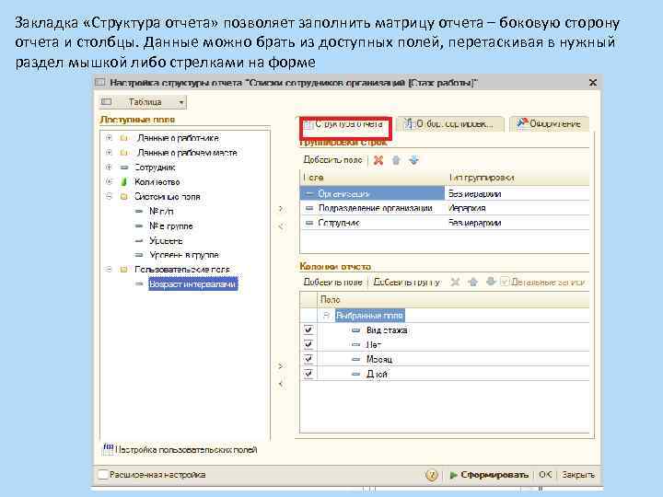Screen dimensions: 663x497
Task: Open the Таблица dropdown
Action: (181, 102)
